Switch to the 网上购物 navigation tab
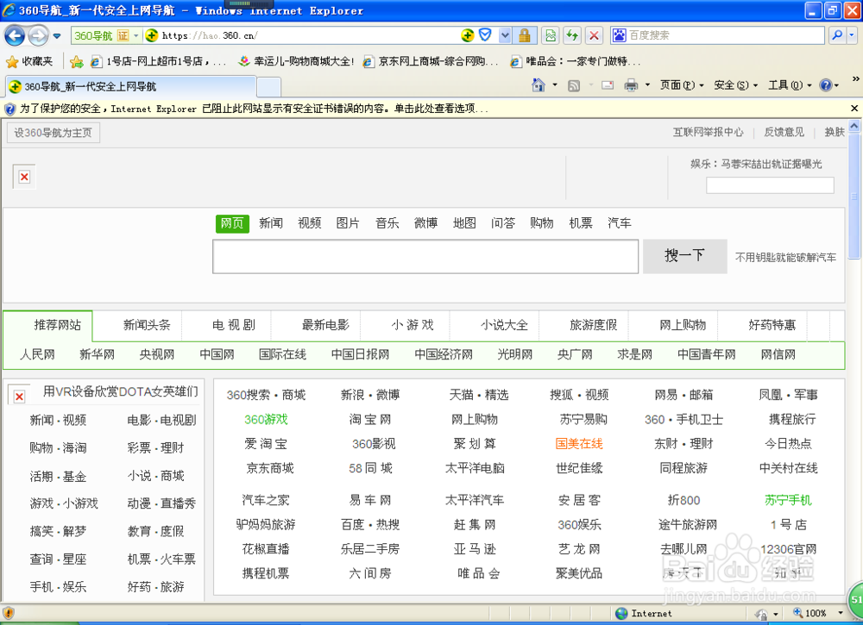Screen dimensions: 863x625 pyautogui.click(x=683, y=325)
